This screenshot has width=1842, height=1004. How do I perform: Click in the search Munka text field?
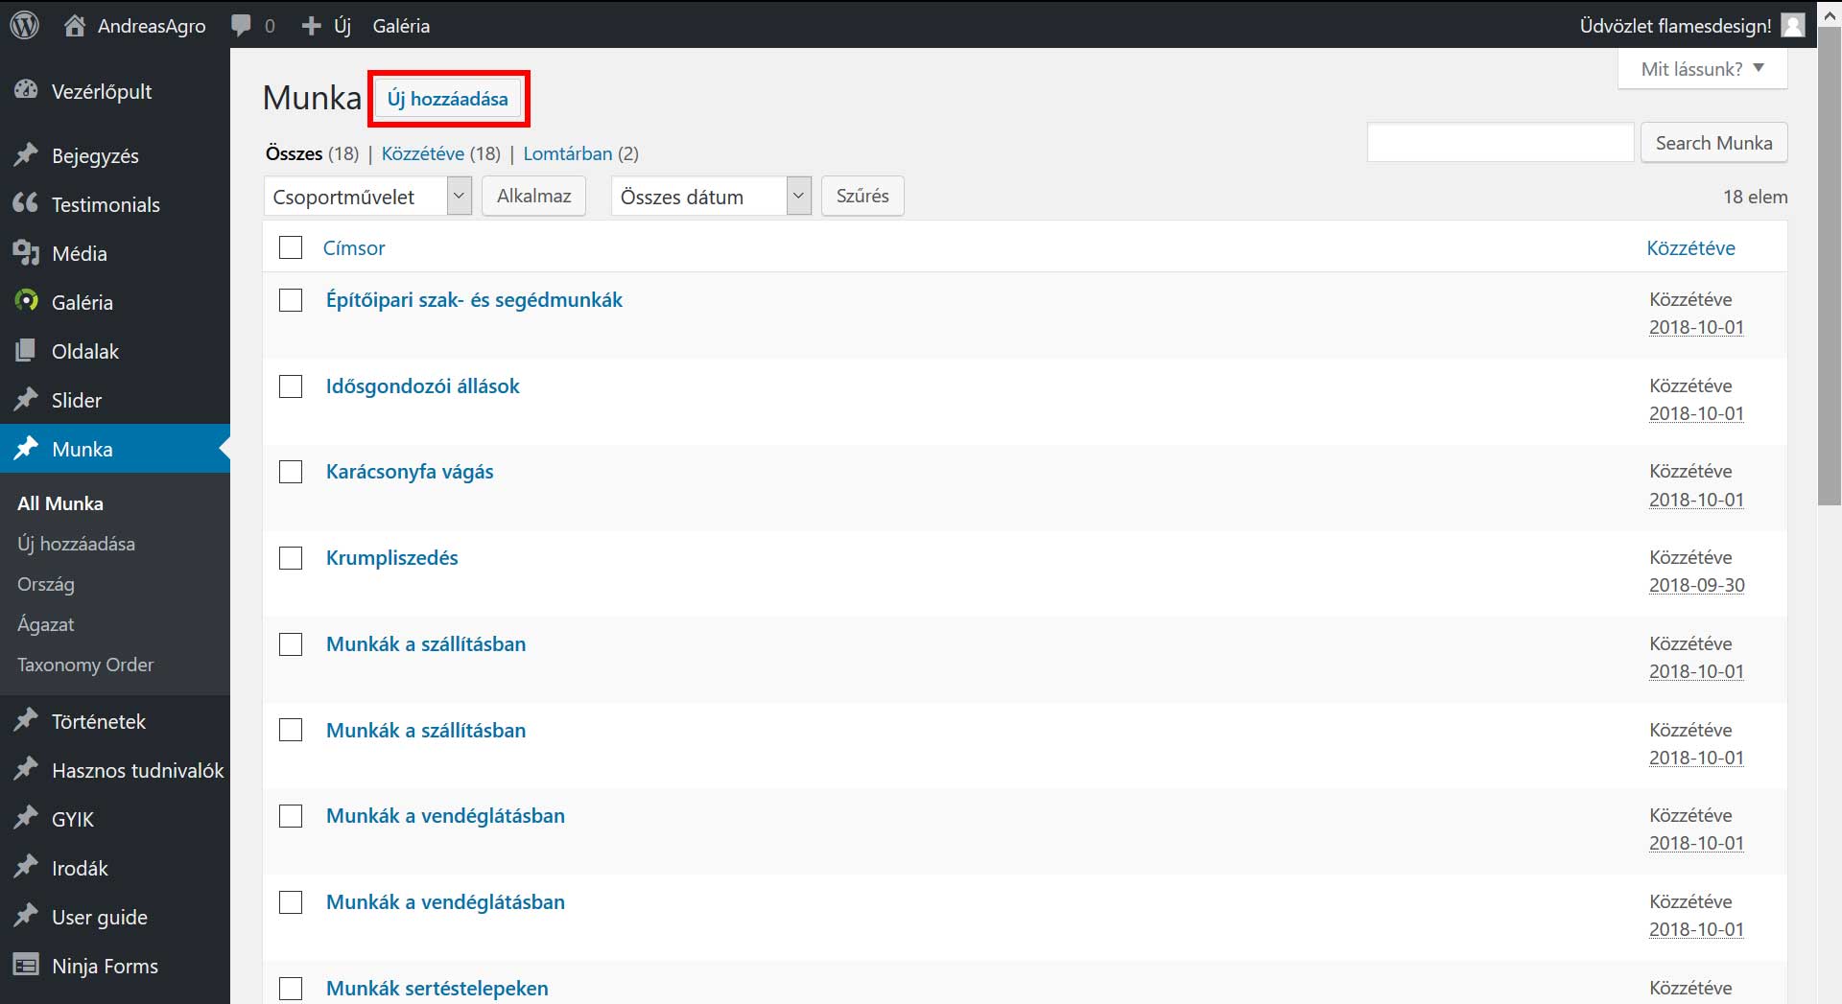1500,143
